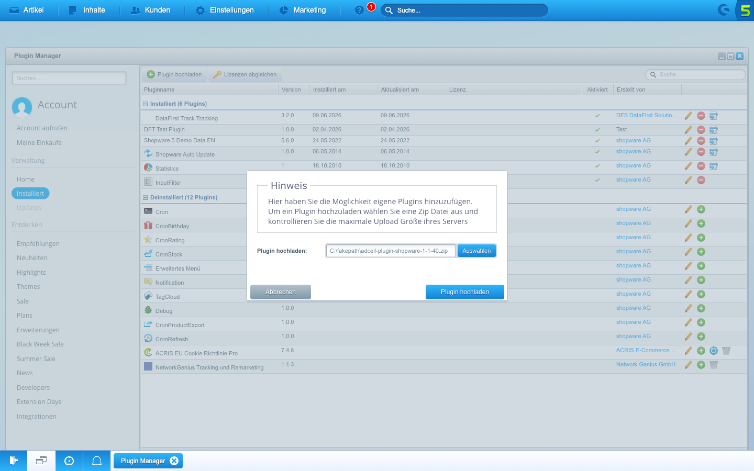Open Meine Einkäufe in the sidebar
Image resolution: width=754 pixels, height=471 pixels.
point(39,143)
